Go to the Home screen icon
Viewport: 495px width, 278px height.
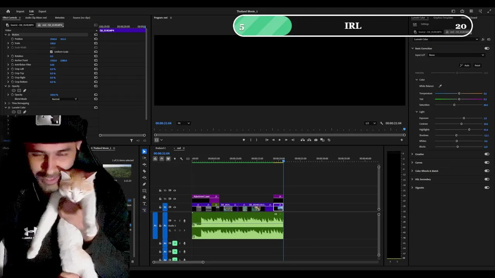point(8,11)
